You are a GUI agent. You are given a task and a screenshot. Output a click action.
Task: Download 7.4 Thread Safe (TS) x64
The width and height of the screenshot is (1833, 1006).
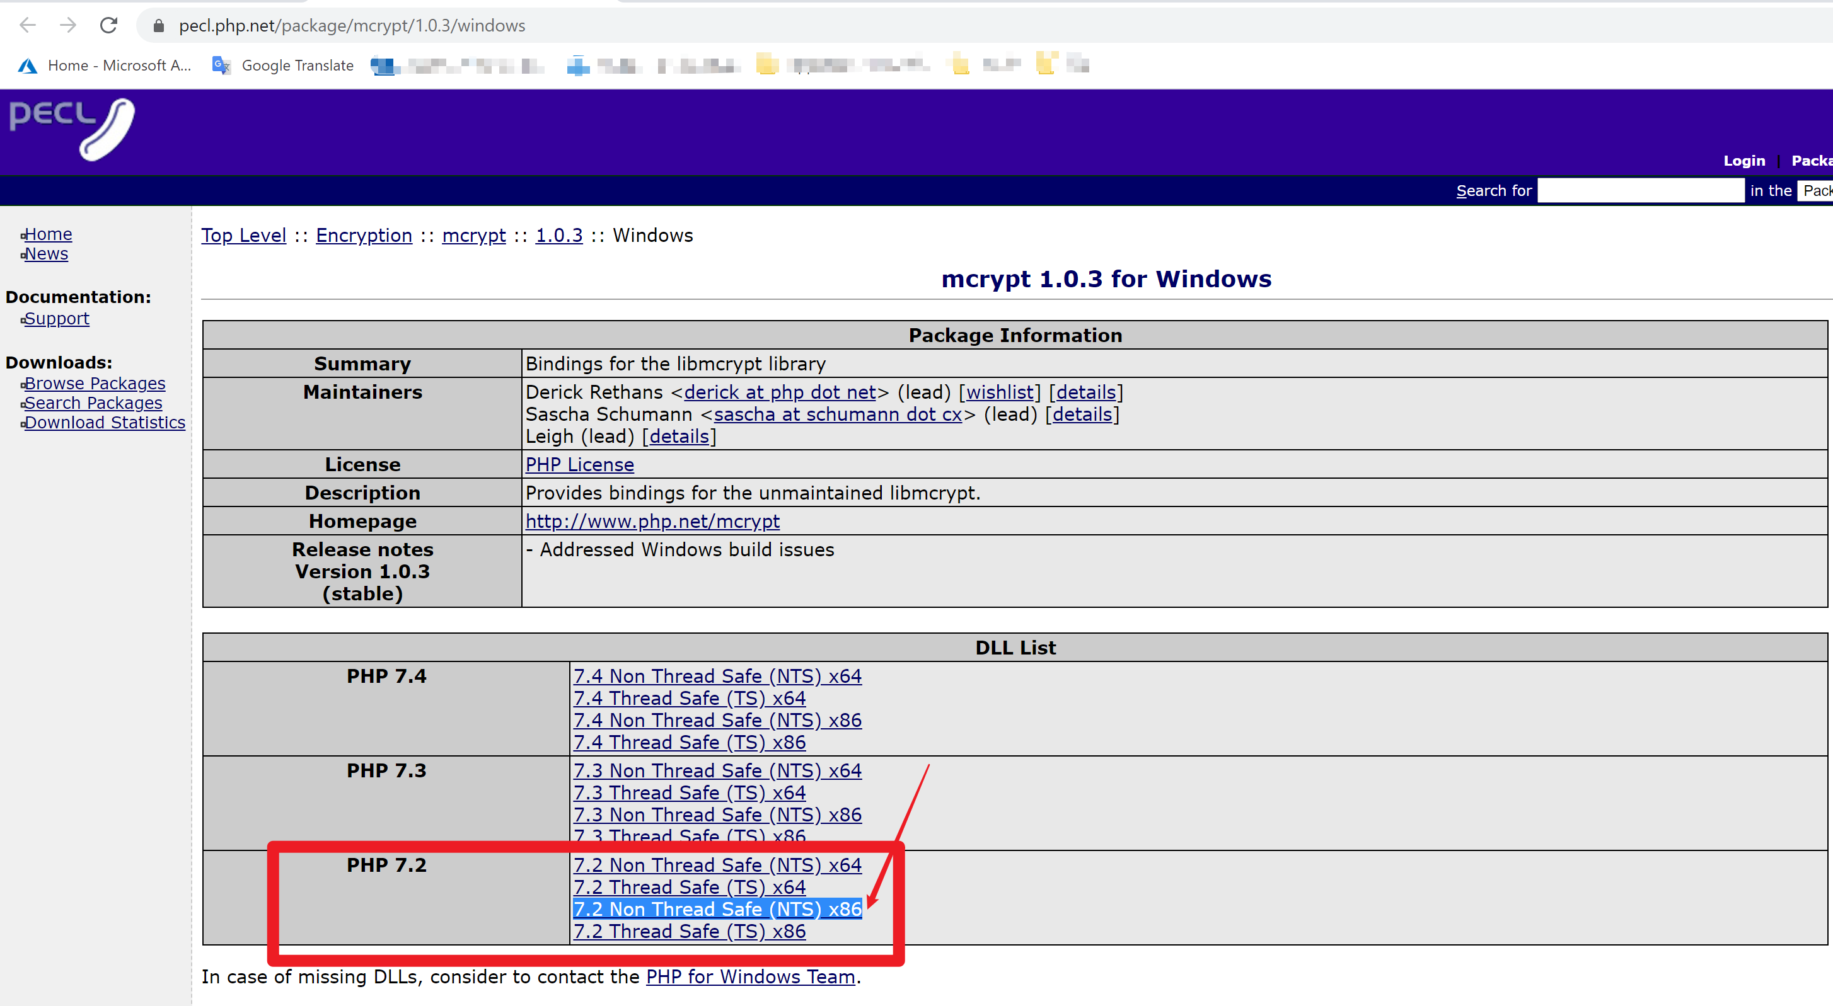click(x=689, y=698)
